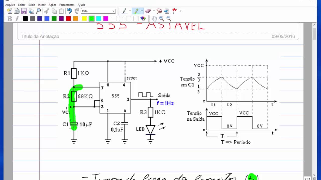Click the 'reset' label near pin 4
Image resolution: width=321 pixels, height=180 pixels.
[x=132, y=78]
